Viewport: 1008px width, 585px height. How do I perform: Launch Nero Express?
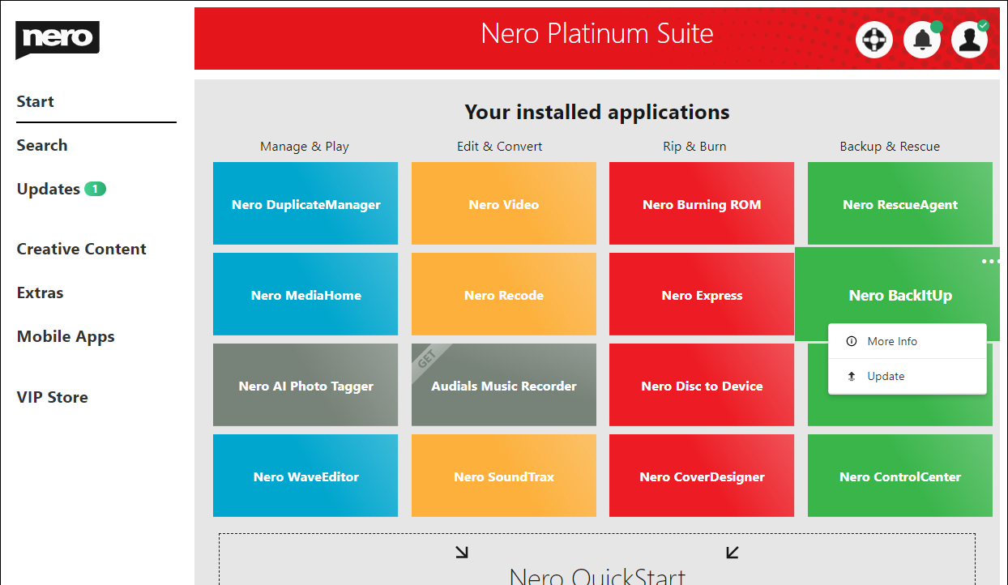click(x=702, y=294)
